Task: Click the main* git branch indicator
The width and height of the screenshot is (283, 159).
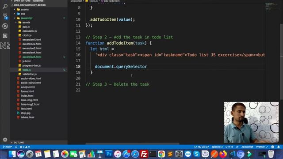Action: click(8, 147)
